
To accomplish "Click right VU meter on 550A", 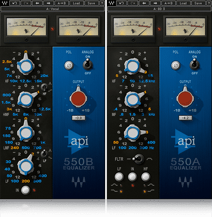I will [x=185, y=27].
